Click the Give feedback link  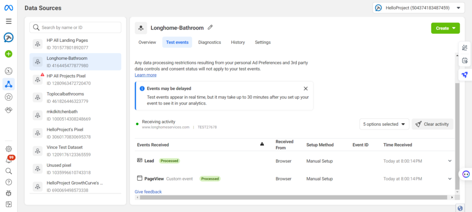click(x=148, y=192)
